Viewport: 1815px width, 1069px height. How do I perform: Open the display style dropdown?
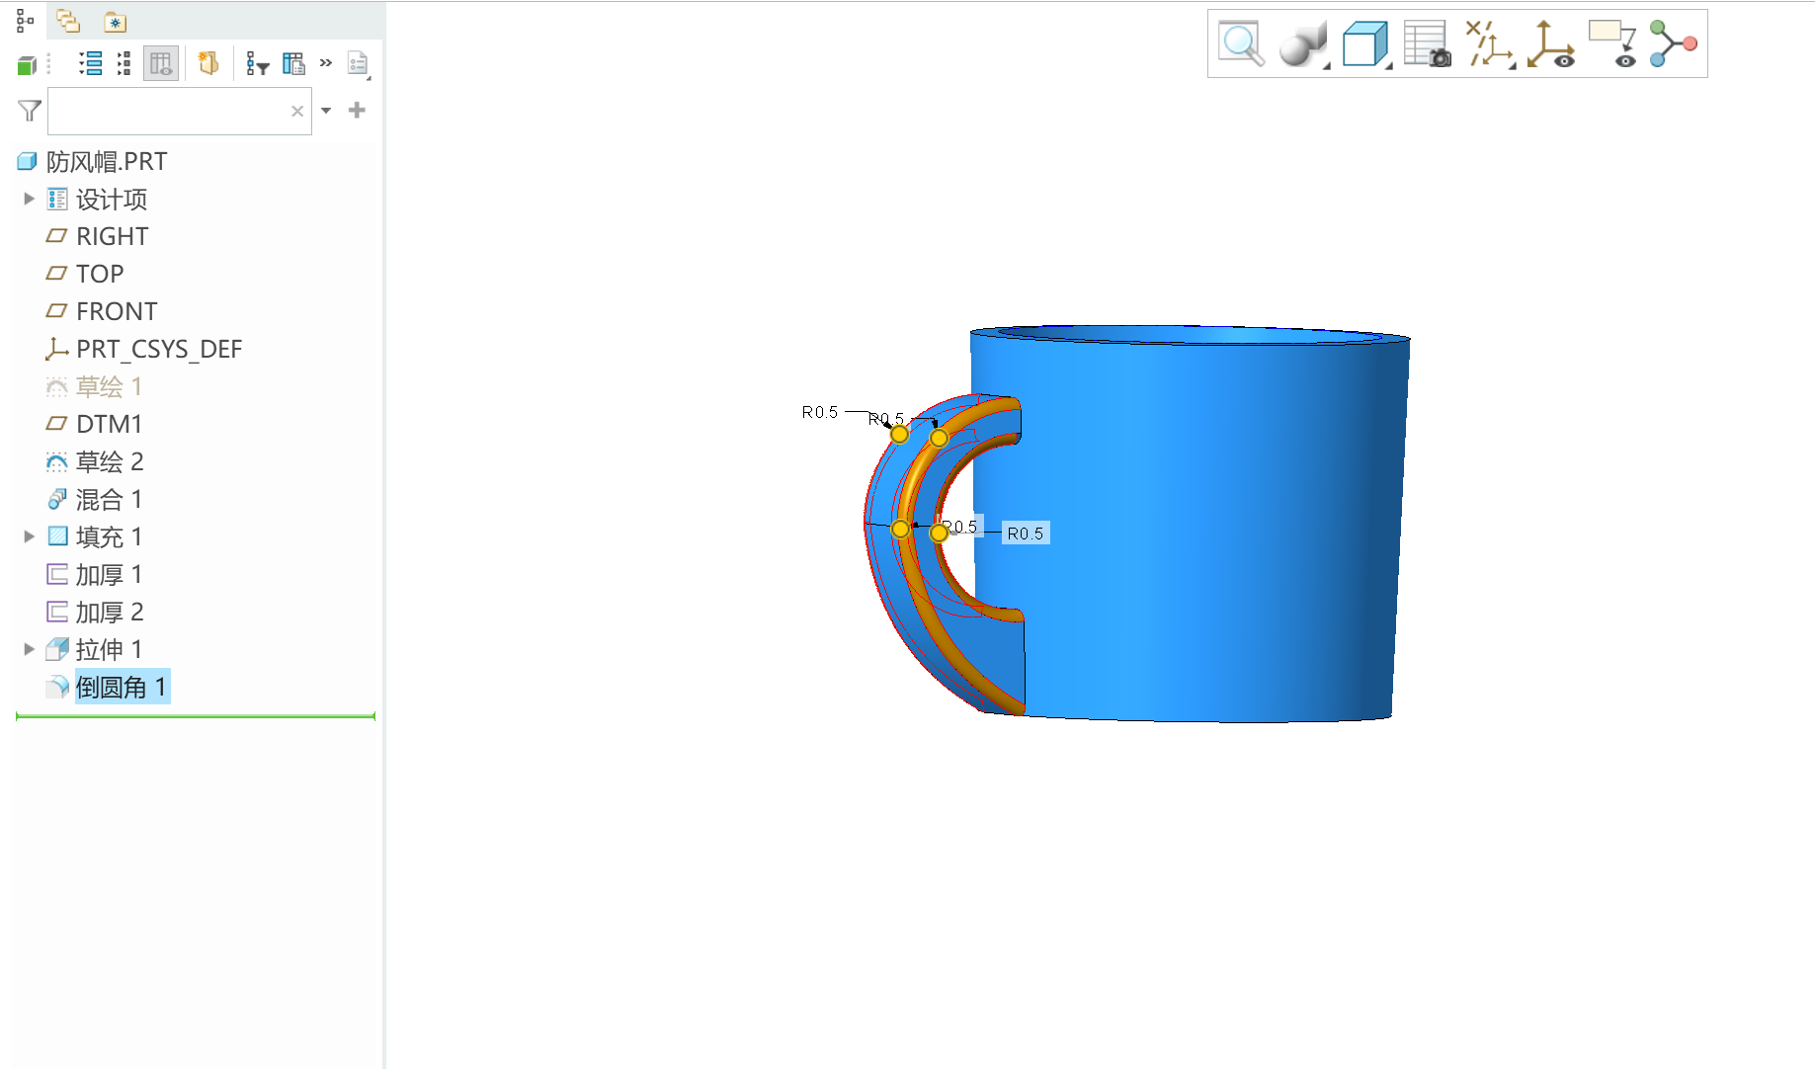(1304, 43)
